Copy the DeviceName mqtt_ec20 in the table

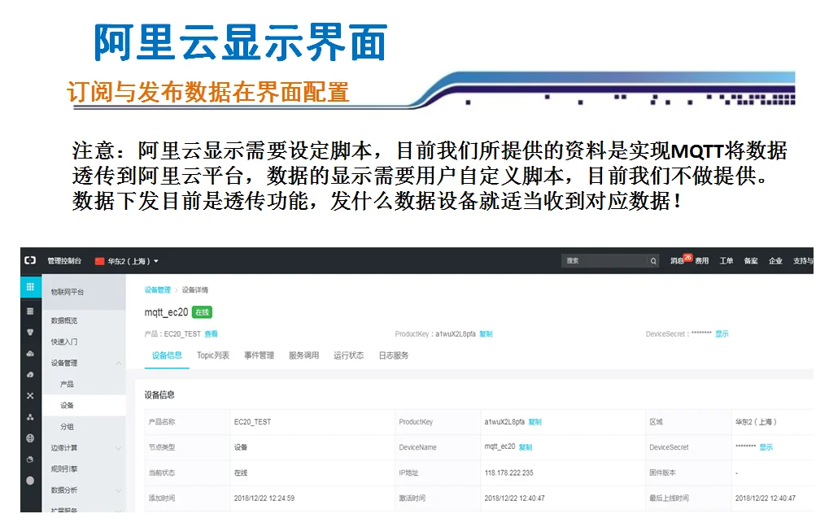[x=526, y=447]
